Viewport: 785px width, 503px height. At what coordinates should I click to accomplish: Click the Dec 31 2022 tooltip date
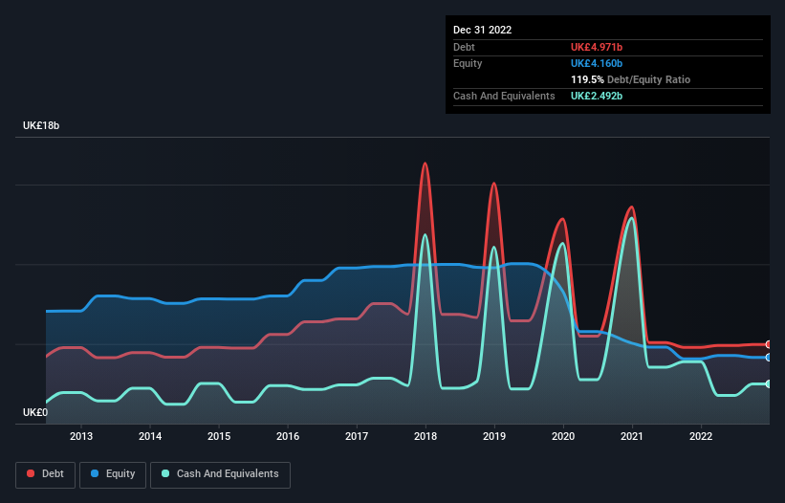click(x=482, y=30)
